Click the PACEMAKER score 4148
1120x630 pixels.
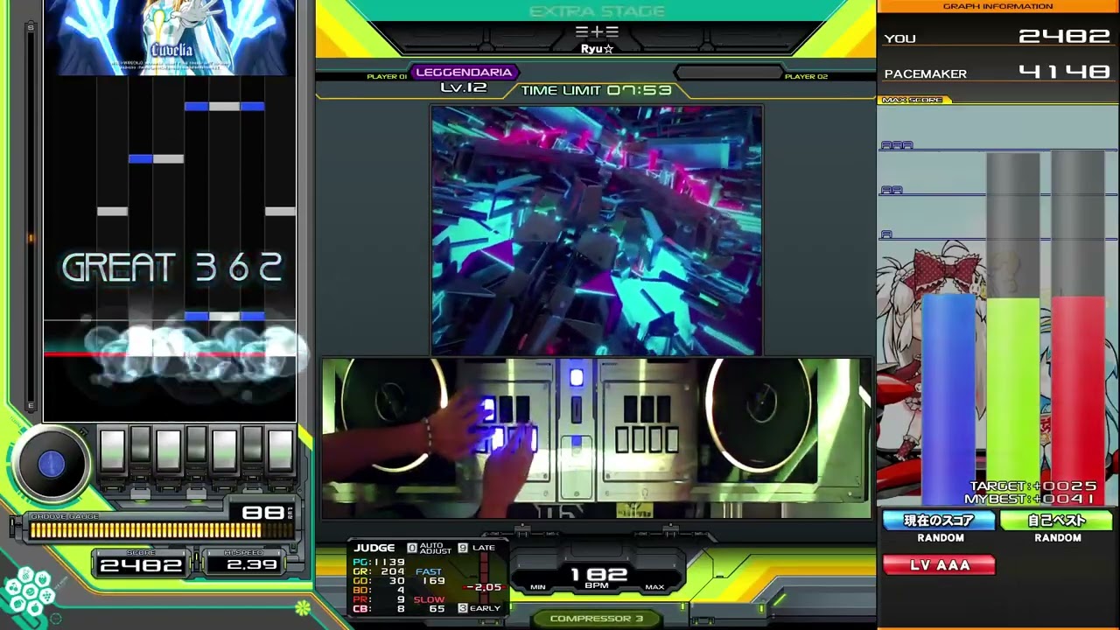pyautogui.click(x=1064, y=73)
